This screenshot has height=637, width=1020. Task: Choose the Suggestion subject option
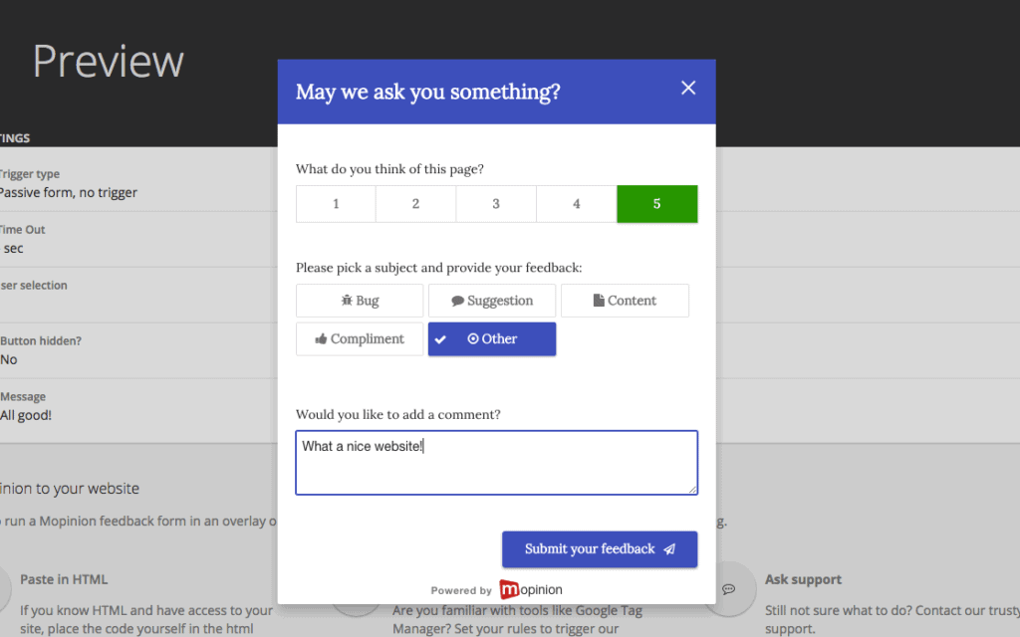(x=492, y=301)
